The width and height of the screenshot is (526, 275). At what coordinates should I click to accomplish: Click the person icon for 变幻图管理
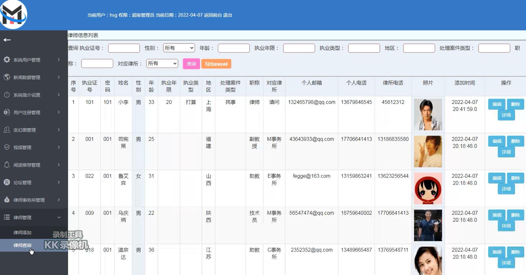pos(7,129)
